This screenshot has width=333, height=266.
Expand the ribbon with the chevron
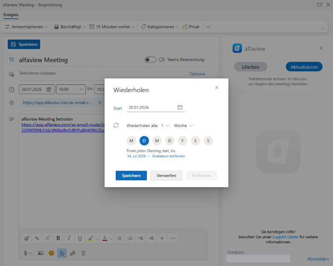[x=323, y=29]
